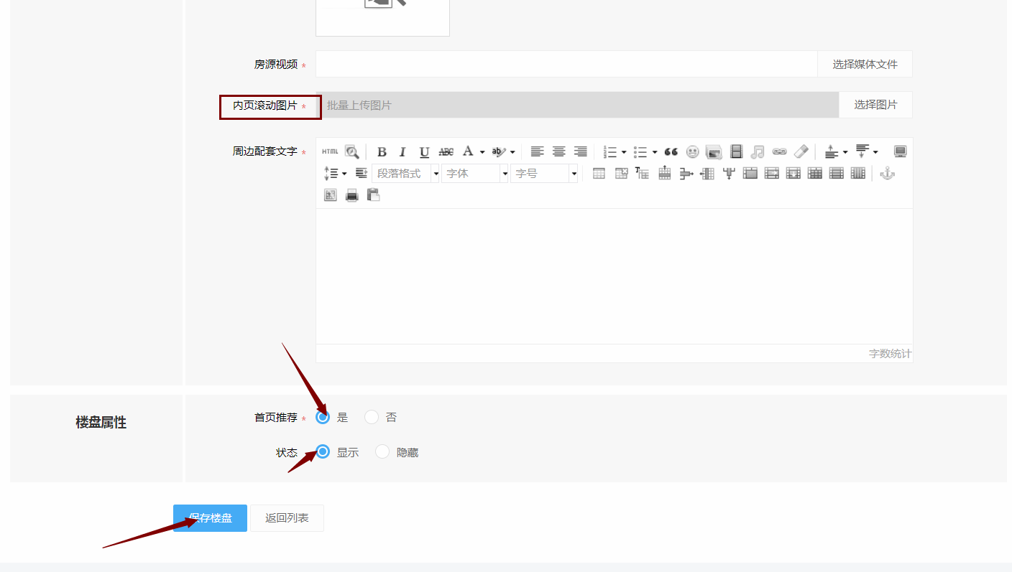Open the emoticon picker
The width and height of the screenshot is (1012, 572).
point(692,151)
